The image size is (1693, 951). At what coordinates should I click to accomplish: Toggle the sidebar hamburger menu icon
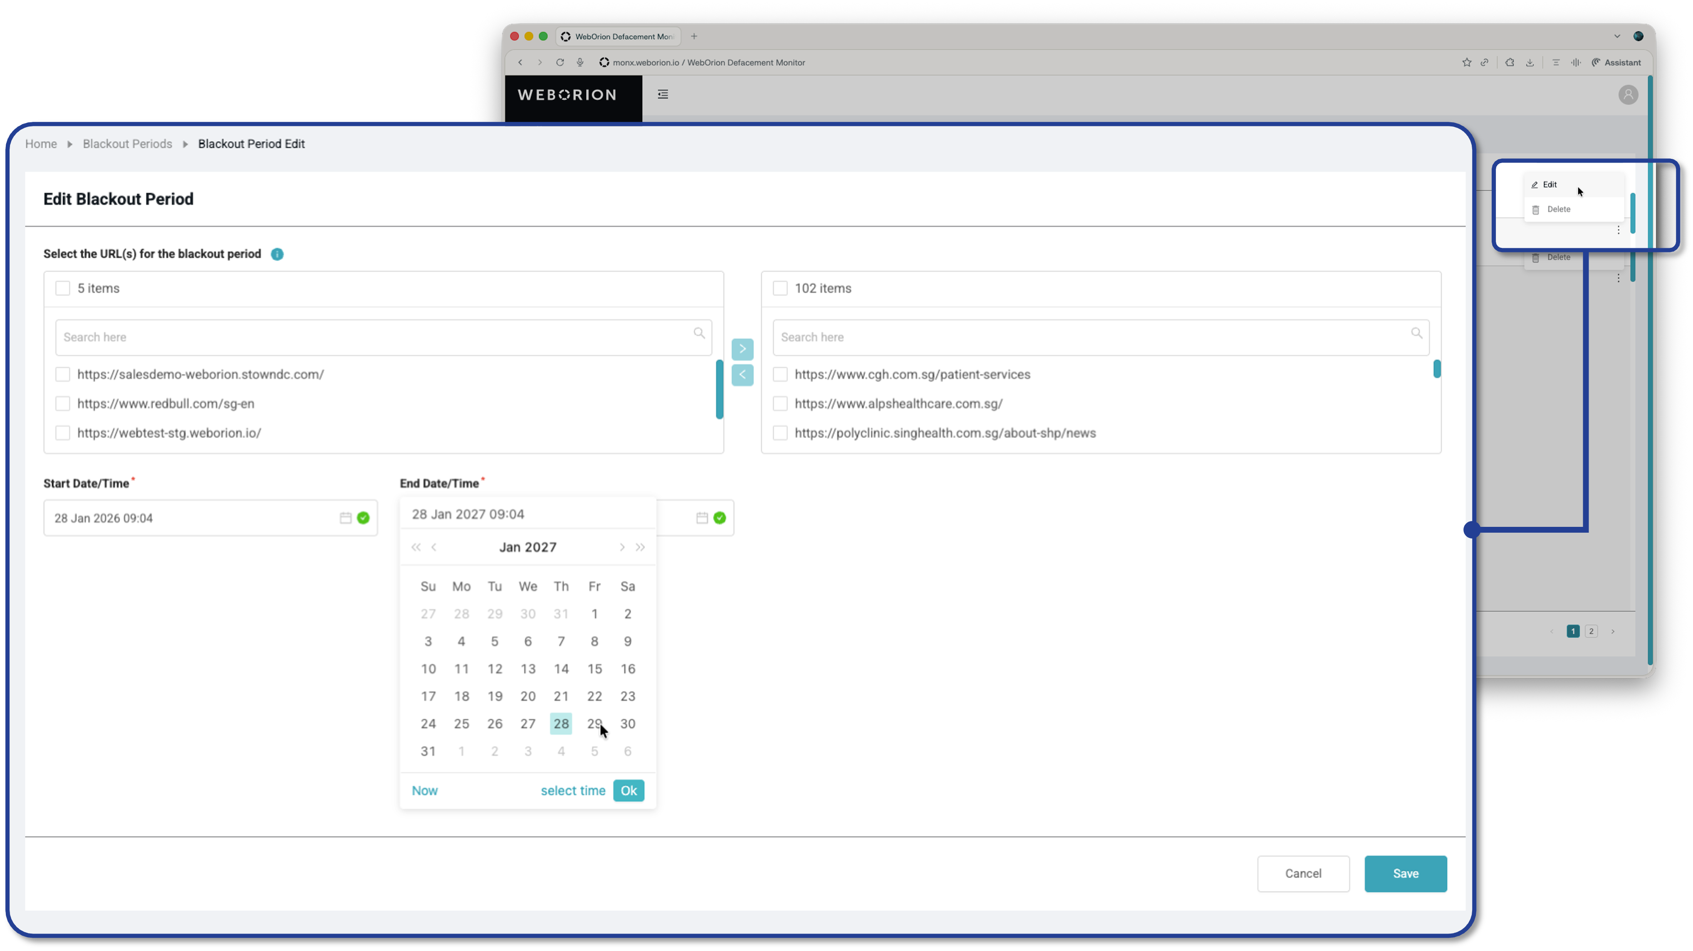pos(663,95)
